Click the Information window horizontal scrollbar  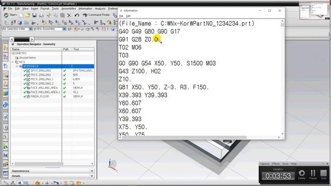point(184,137)
